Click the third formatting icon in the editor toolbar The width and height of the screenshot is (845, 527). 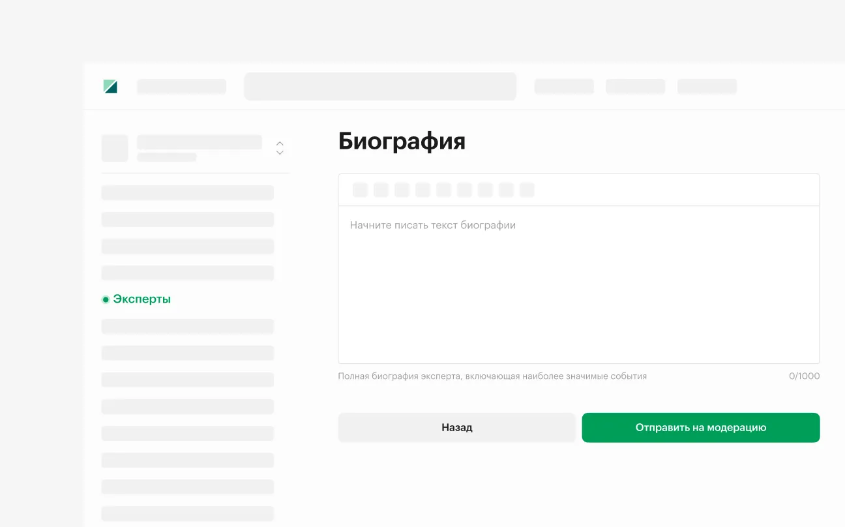pyautogui.click(x=402, y=189)
